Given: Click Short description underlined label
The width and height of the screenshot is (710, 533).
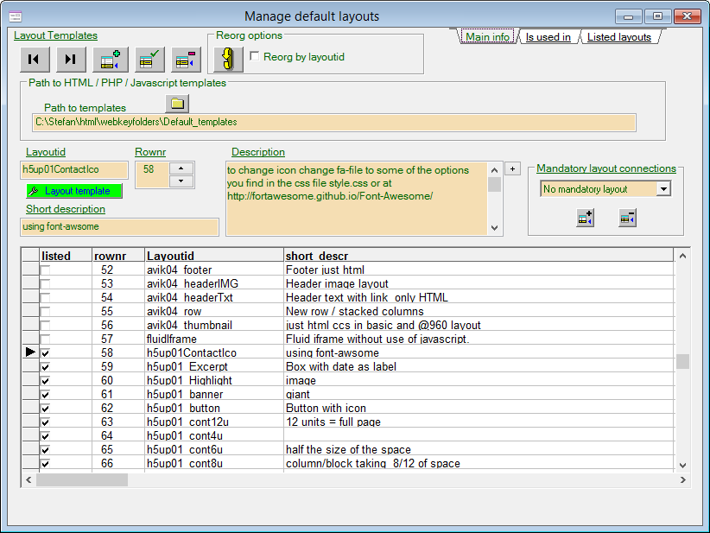Looking at the screenshot, I should click(66, 209).
